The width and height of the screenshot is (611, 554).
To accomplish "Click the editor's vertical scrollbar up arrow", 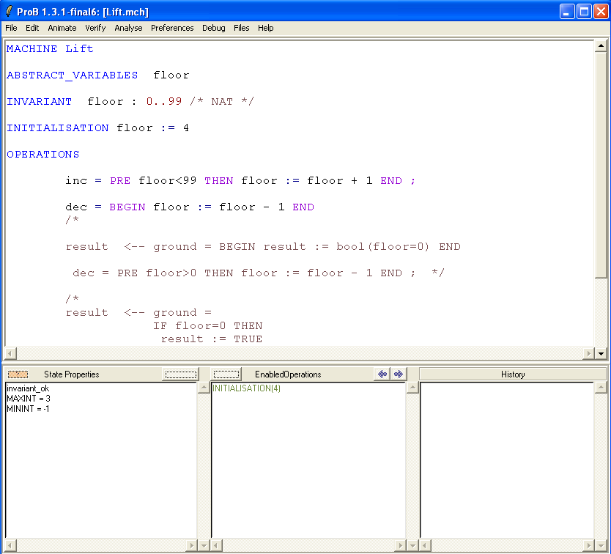I will pos(601,46).
